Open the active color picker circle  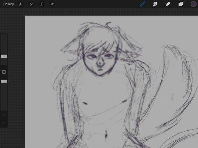tap(193, 4)
